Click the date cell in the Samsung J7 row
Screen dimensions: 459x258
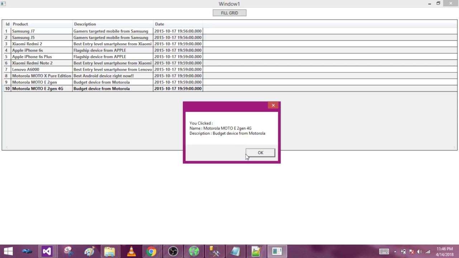point(178,31)
